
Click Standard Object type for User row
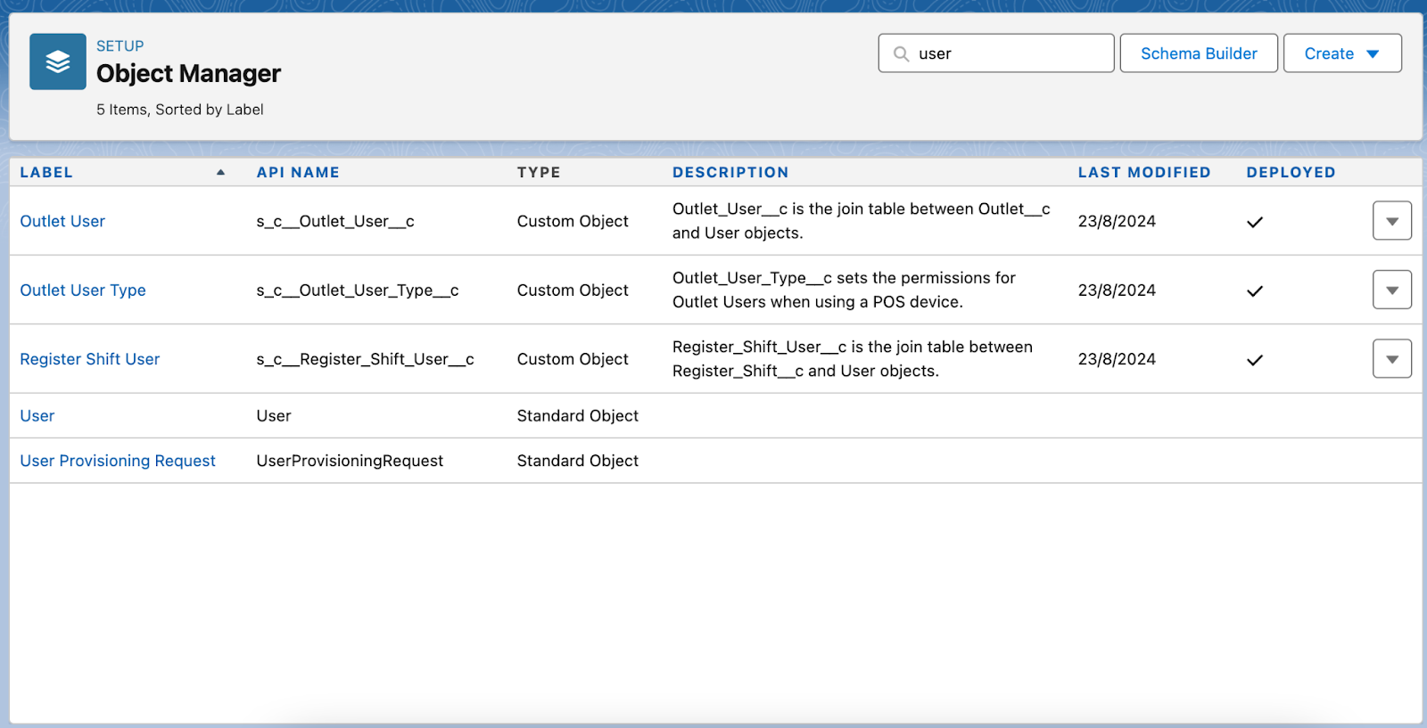(578, 416)
